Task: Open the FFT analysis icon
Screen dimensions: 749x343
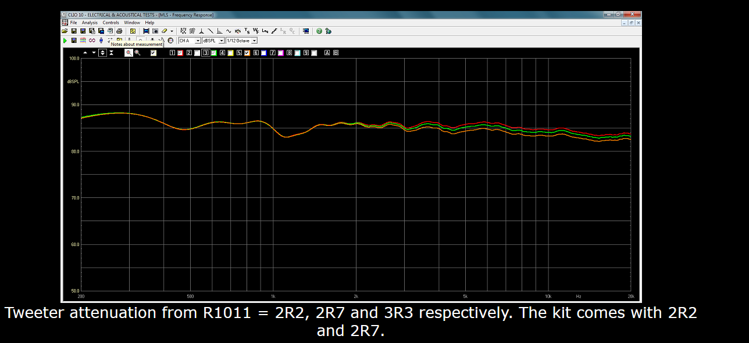Action: [x=220, y=31]
